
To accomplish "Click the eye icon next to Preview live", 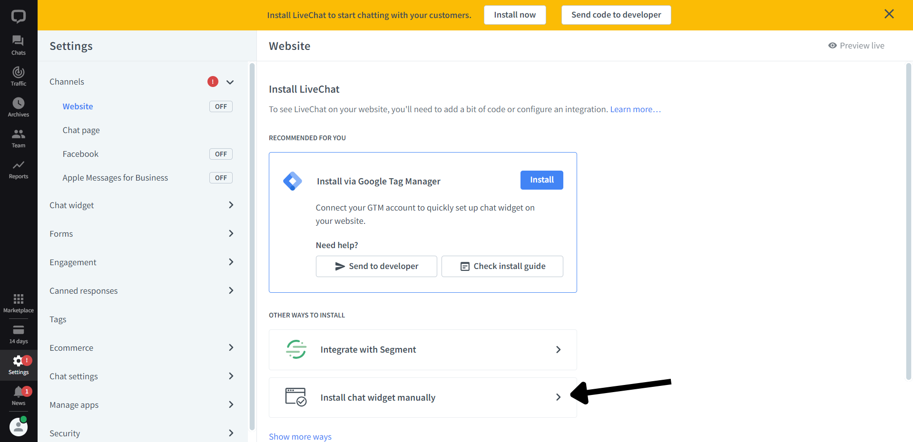I will pos(832,46).
